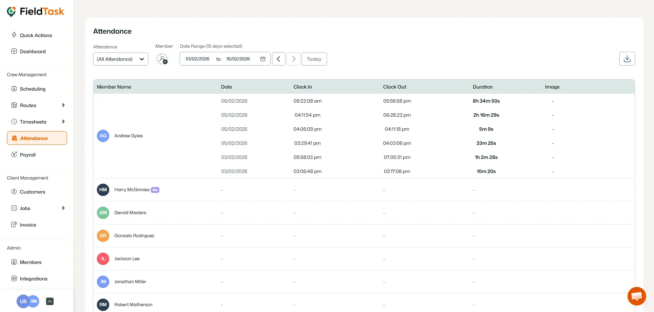Download the attendance report
This screenshot has width=654, height=312.
click(627, 59)
